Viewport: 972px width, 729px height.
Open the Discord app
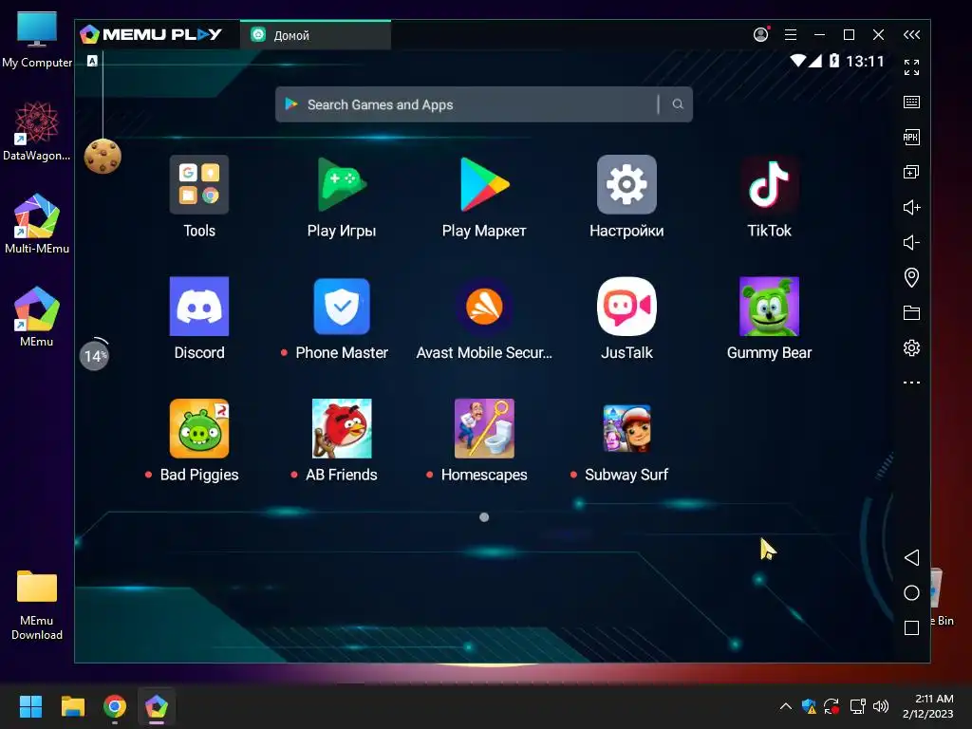point(199,307)
